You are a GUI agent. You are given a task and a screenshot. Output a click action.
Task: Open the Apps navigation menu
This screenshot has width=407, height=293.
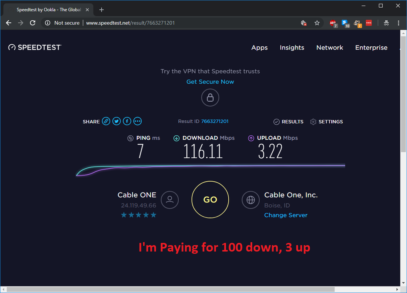259,48
